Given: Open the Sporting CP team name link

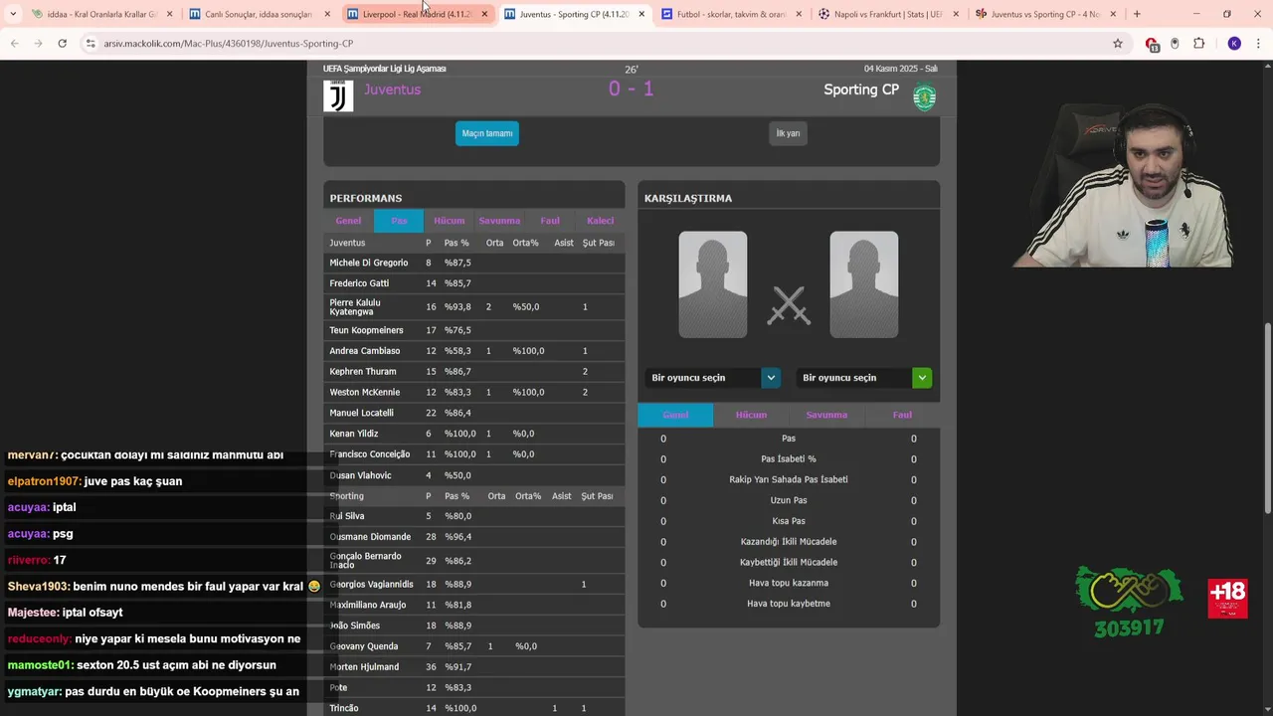Looking at the screenshot, I should coord(861,89).
